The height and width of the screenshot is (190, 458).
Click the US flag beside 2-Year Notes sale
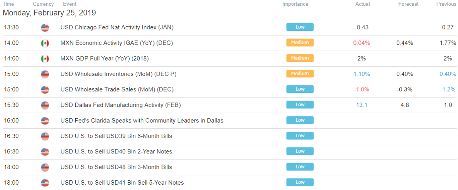pyautogui.click(x=45, y=152)
